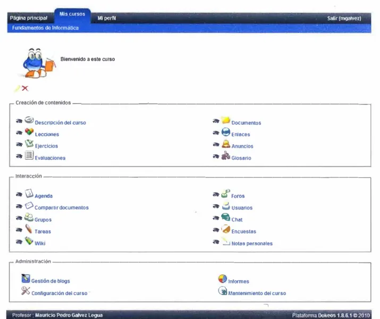Toggle the Wiki visibility eye
This screenshot has width=380, height=319.
[x=19, y=242]
